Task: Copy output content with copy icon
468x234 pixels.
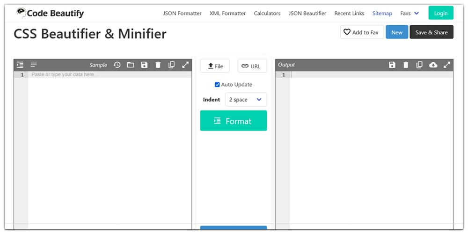Action: click(419, 65)
